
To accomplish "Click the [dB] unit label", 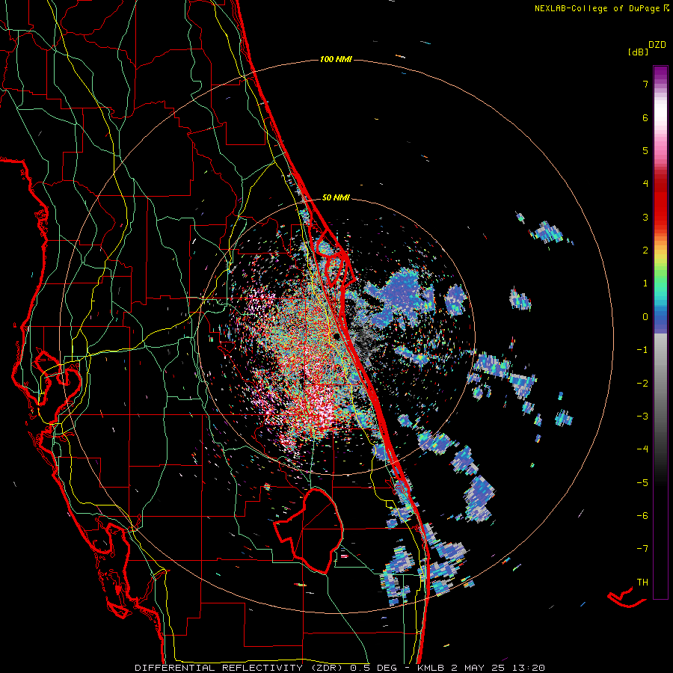I will click(638, 52).
